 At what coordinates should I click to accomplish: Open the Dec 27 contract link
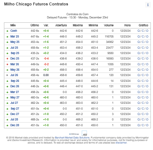point(15,114)
